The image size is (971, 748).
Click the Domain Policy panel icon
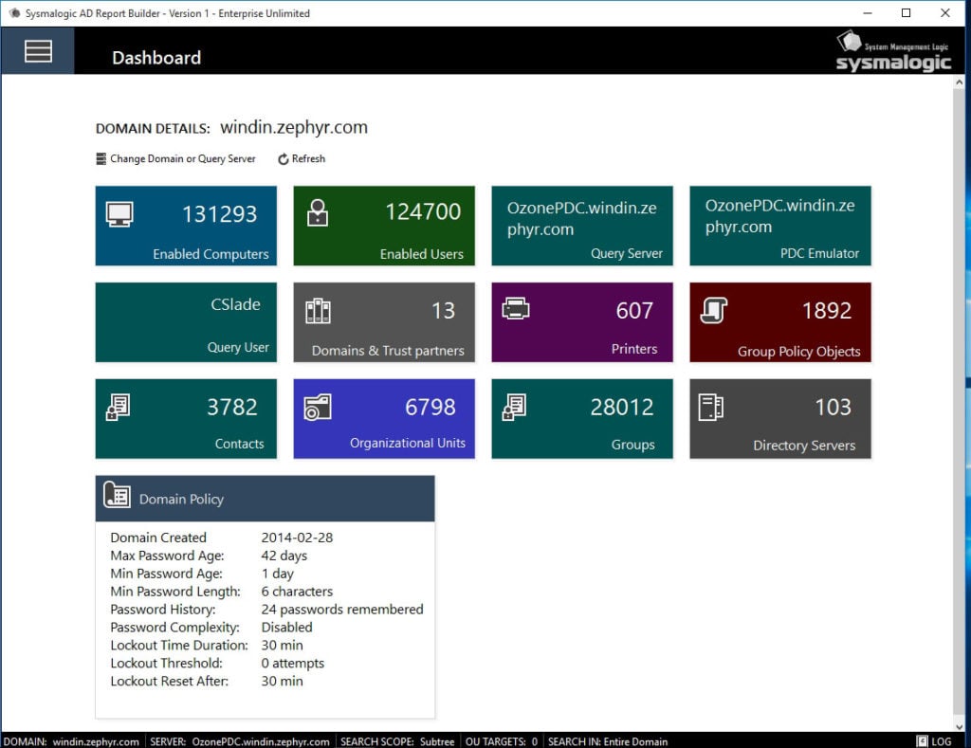[117, 495]
